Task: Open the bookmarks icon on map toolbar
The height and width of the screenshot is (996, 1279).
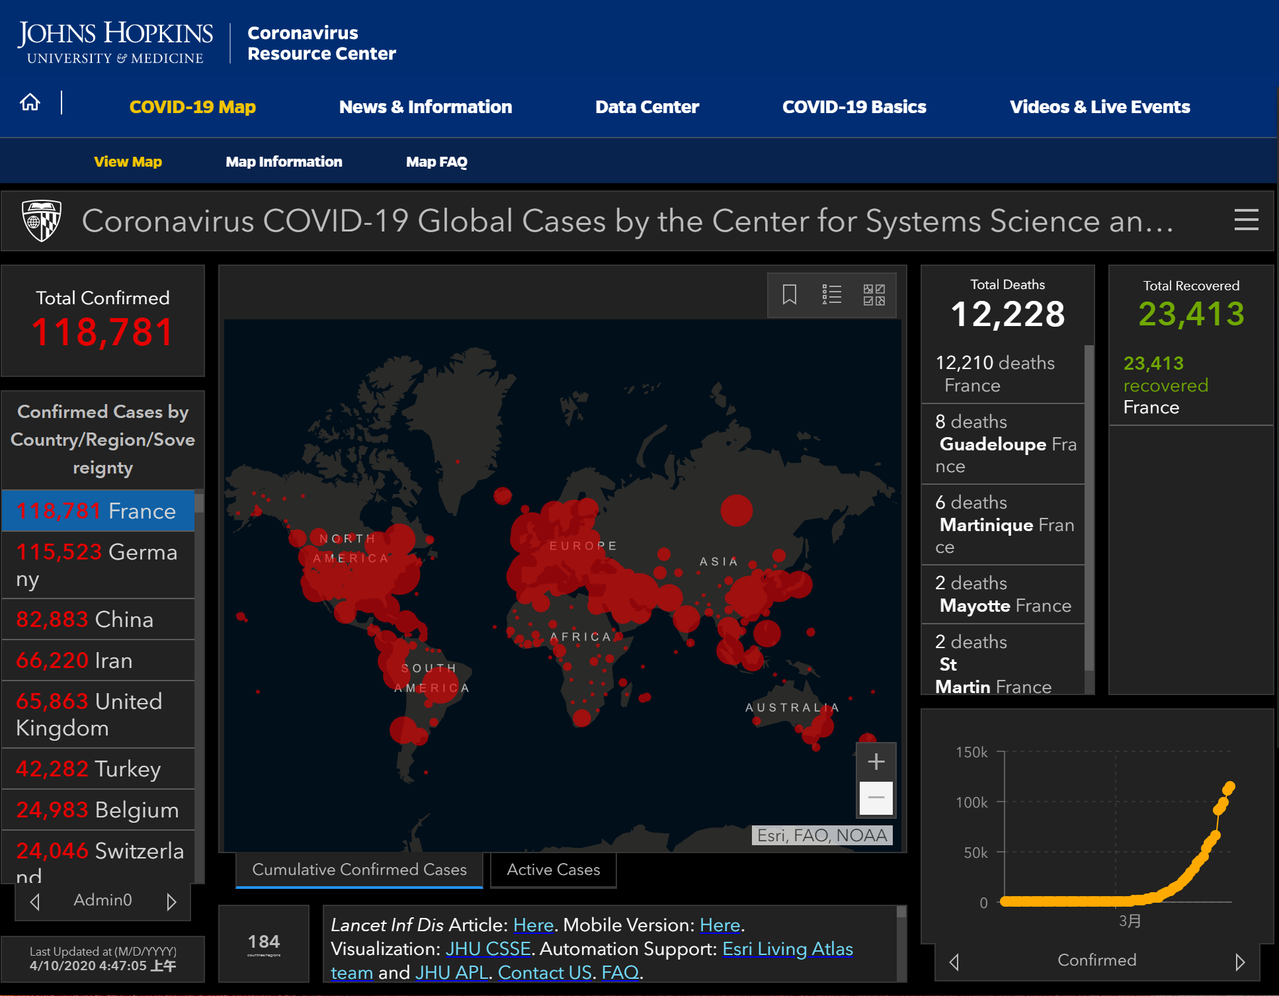Action: (x=789, y=294)
